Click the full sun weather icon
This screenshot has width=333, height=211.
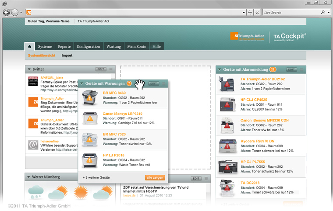pyautogui.click(x=81, y=192)
